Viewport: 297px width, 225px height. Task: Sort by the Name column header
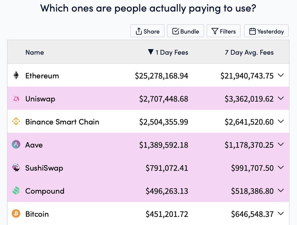click(x=35, y=52)
